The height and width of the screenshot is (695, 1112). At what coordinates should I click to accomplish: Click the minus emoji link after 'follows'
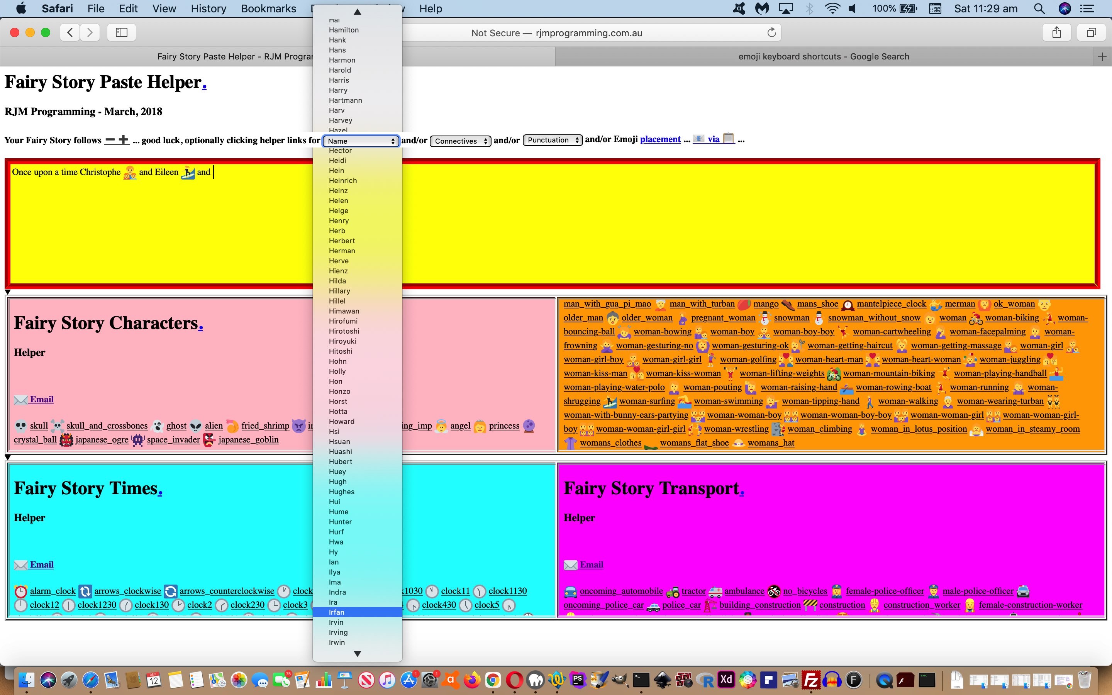[110, 140]
